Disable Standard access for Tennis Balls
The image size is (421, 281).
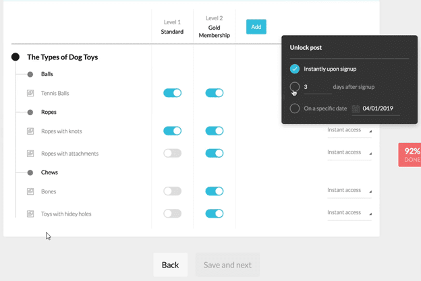pyautogui.click(x=172, y=93)
